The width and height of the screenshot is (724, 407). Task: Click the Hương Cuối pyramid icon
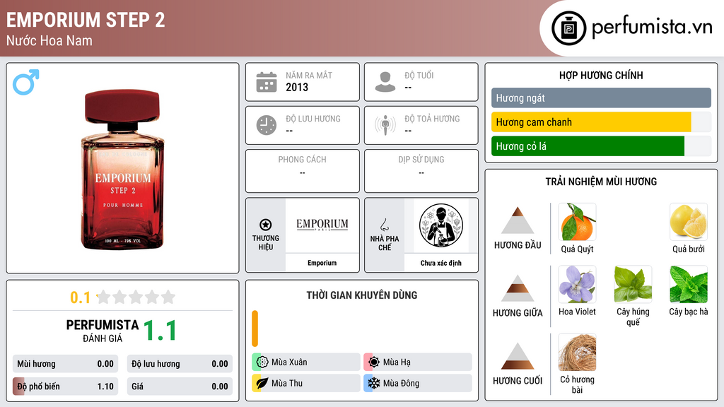point(518,356)
